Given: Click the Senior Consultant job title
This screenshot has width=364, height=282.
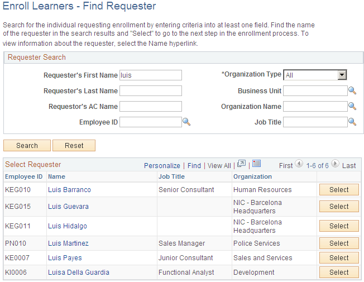Looking at the screenshot, I should tap(186, 190).
